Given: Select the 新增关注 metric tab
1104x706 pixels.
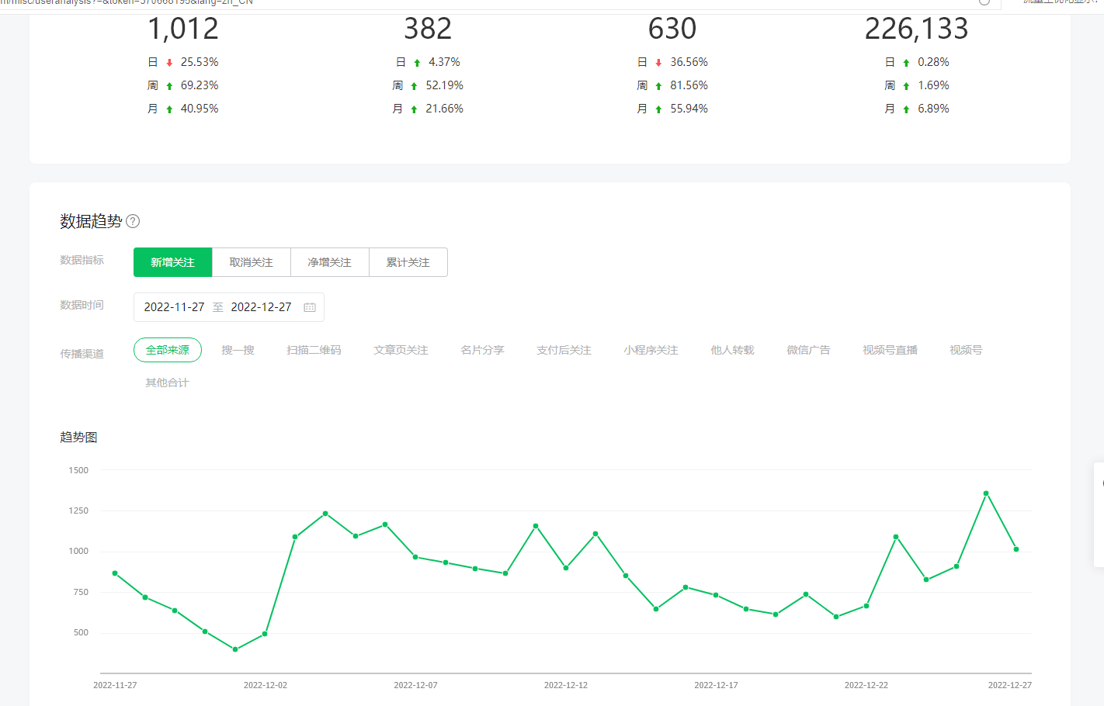Looking at the screenshot, I should tap(173, 262).
